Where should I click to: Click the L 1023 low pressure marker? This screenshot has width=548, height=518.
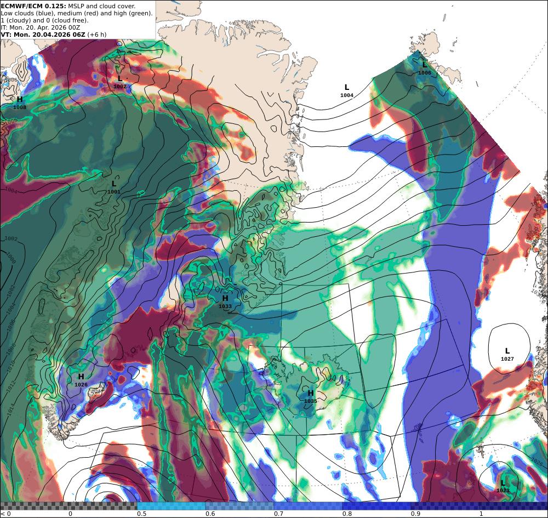point(503,486)
